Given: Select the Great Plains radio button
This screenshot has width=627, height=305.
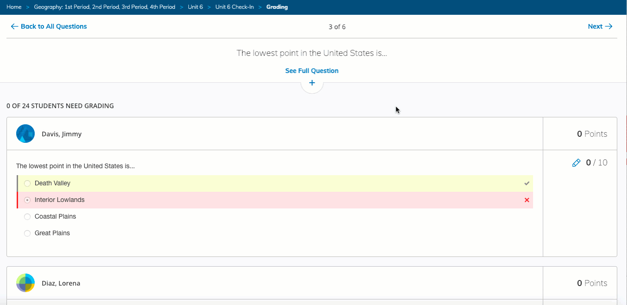Looking at the screenshot, I should point(27,233).
